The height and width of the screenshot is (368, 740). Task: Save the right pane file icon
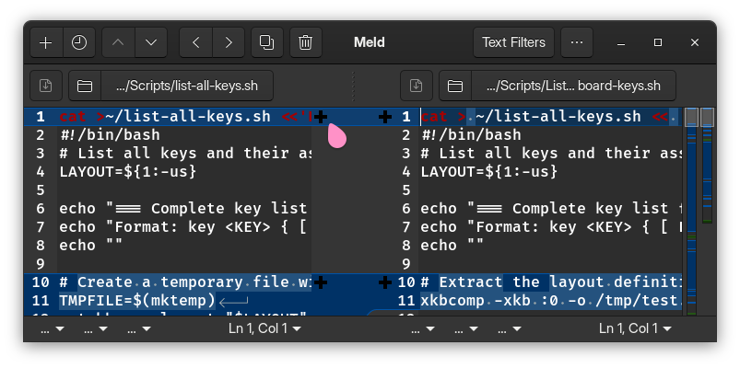(x=417, y=86)
